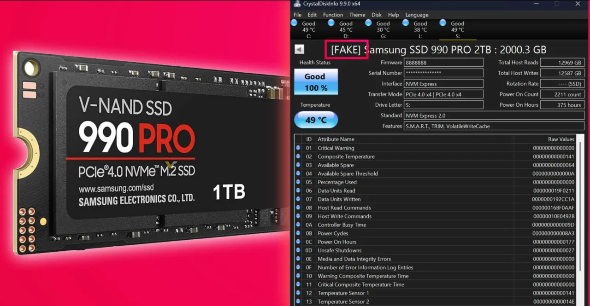The height and width of the screenshot is (306, 590).
Task: Select the Percentage Used row
Action: [x=436, y=182]
